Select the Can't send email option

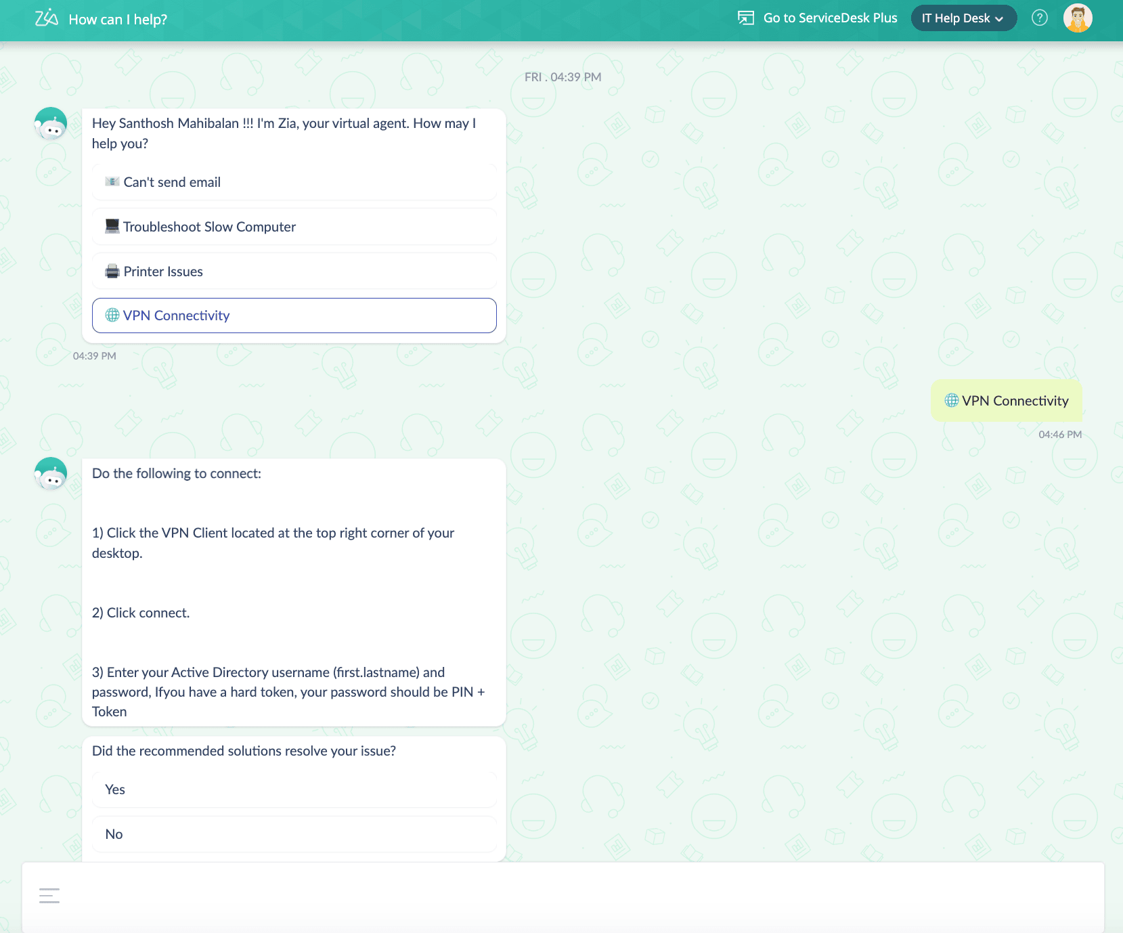294,181
